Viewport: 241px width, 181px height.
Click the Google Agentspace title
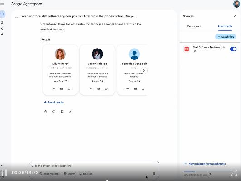coord(26,4)
